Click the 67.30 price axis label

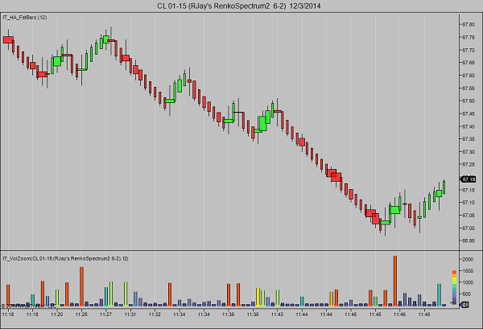coord(469,152)
